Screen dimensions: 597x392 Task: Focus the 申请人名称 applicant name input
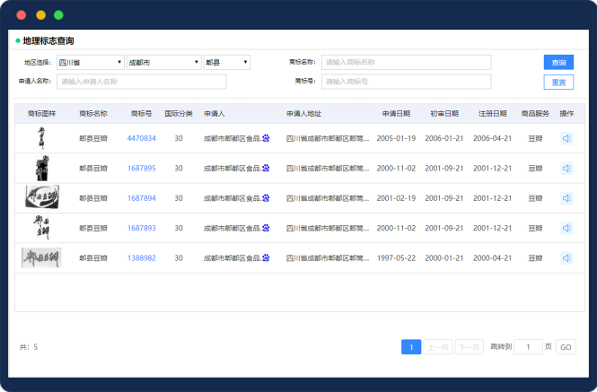142,82
